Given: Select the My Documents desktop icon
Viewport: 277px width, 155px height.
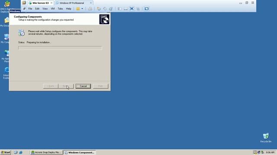Looking at the screenshot, I should (x=5, y=22).
